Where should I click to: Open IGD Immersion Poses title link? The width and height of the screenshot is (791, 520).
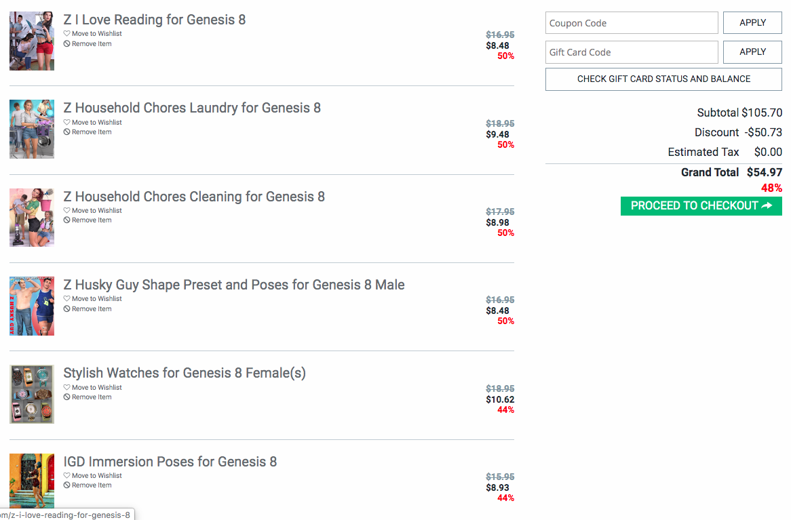[170, 462]
